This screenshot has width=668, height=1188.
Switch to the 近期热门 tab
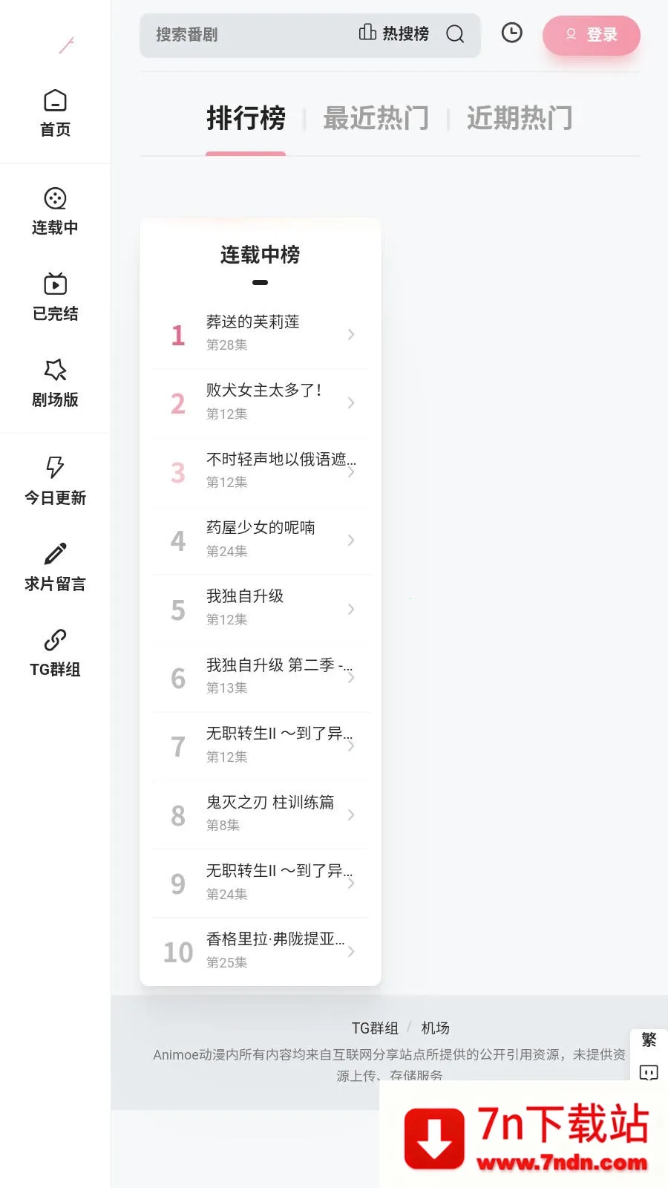[520, 118]
